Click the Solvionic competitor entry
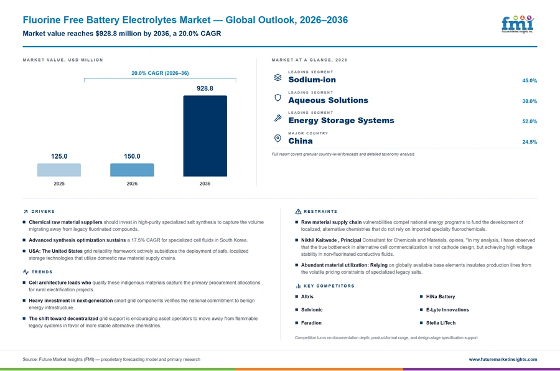The width and height of the screenshot is (560, 371). coord(312,310)
